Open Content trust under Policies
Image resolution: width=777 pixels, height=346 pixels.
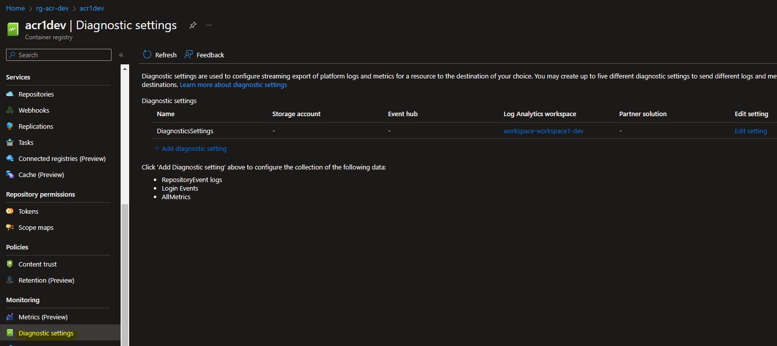coord(38,264)
